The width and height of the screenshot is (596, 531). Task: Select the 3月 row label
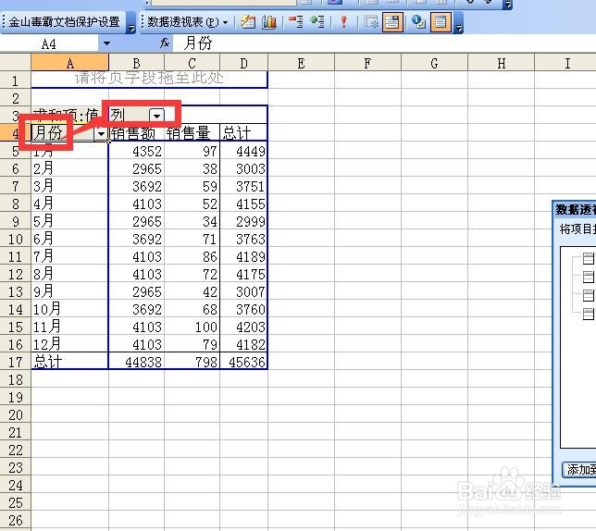[x=69, y=186]
